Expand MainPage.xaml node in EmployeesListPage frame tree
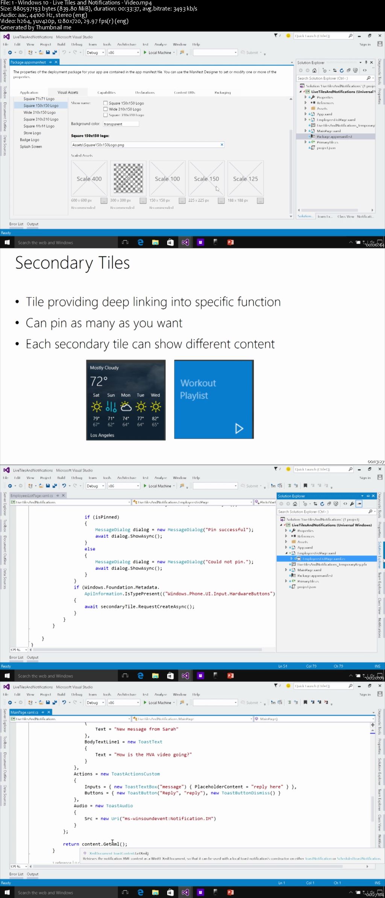 pyautogui.click(x=286, y=570)
